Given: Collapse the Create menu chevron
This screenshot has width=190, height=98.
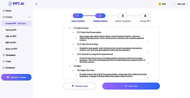Looking at the screenshot, I should click(29, 17).
